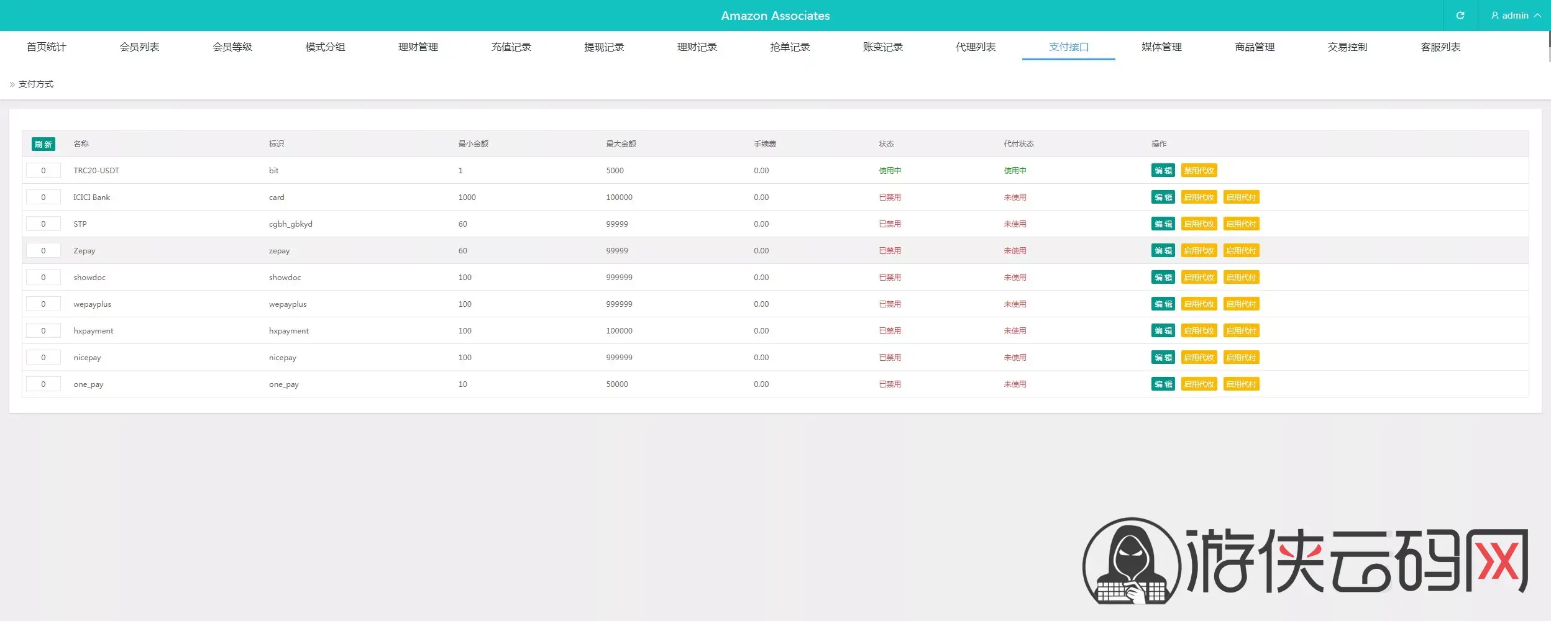Image resolution: width=1551 pixels, height=621 pixels.
Task: Enable 代收 for the STP row
Action: click(x=1199, y=224)
